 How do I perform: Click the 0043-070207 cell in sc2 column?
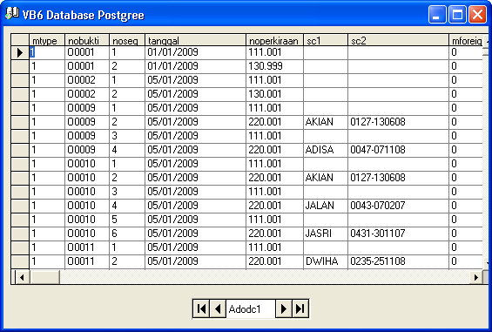(398, 206)
